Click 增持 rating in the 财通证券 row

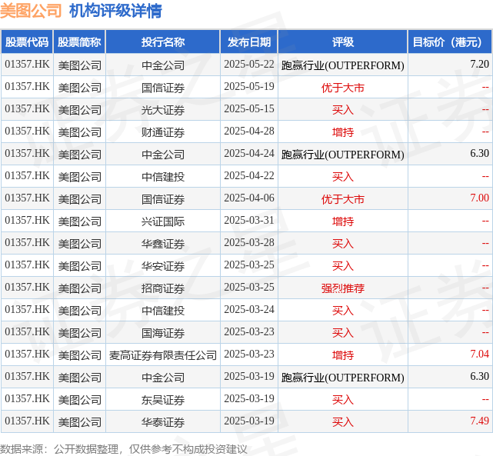click(343, 132)
